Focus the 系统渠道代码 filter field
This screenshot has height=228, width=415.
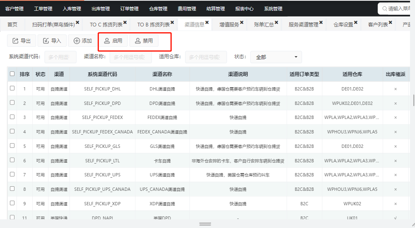tap(60, 57)
